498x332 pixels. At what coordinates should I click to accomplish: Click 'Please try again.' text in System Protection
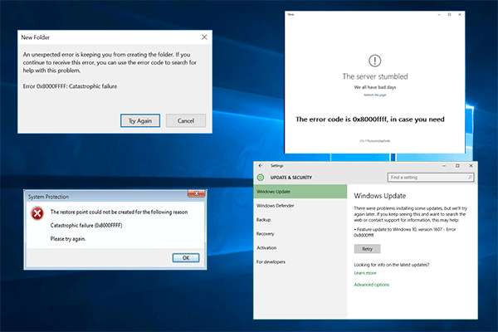click(x=68, y=238)
